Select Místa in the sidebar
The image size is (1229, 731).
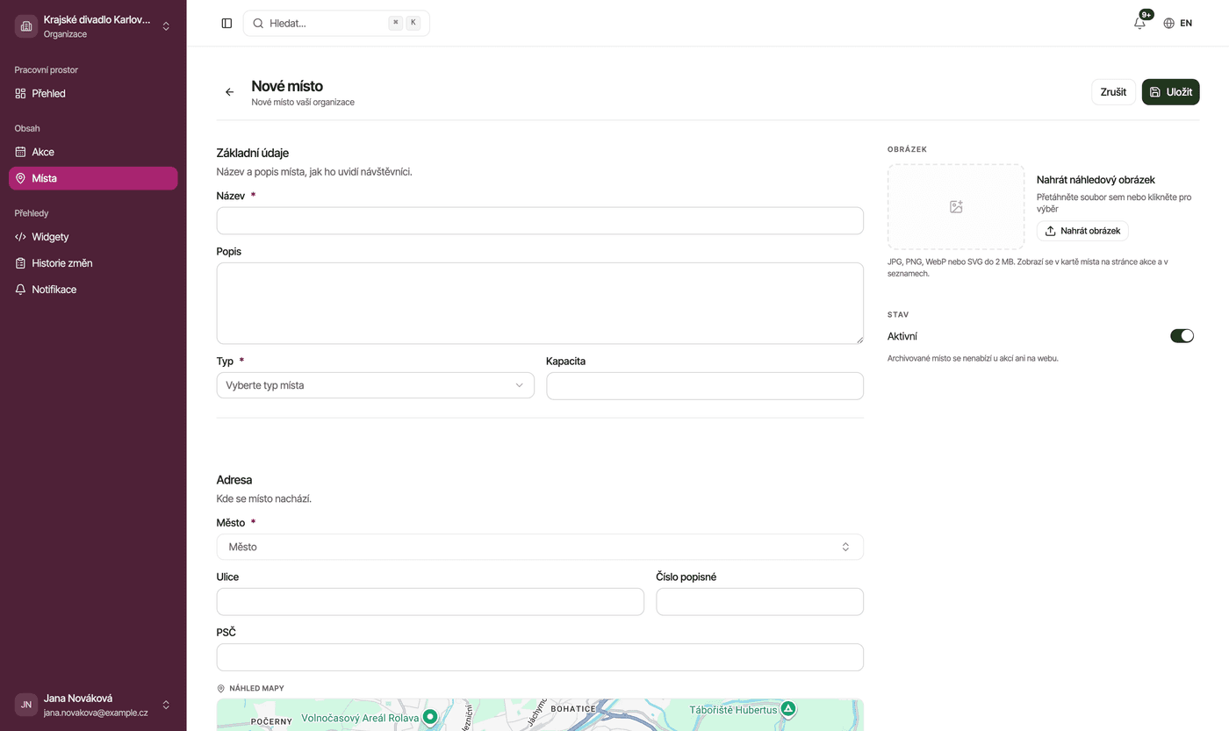93,178
